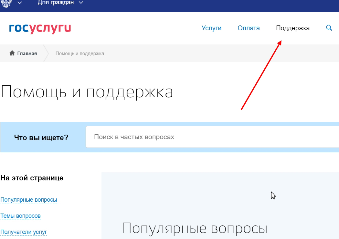339x239 pixels.
Task: Click the magnifying glass search icon
Action: 329,28
